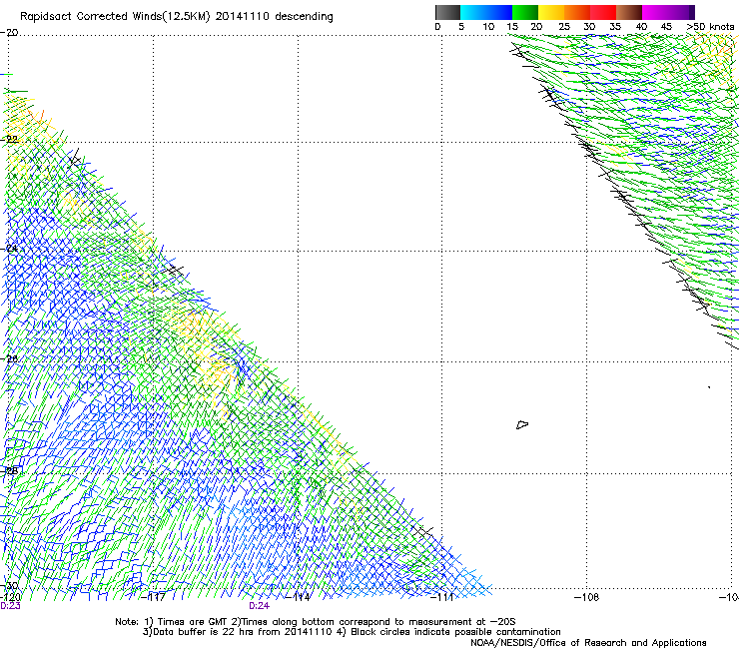The width and height of the screenshot is (739, 649).
Task: Click the green 15-20 knots legend segment
Action: pyautogui.click(x=525, y=12)
